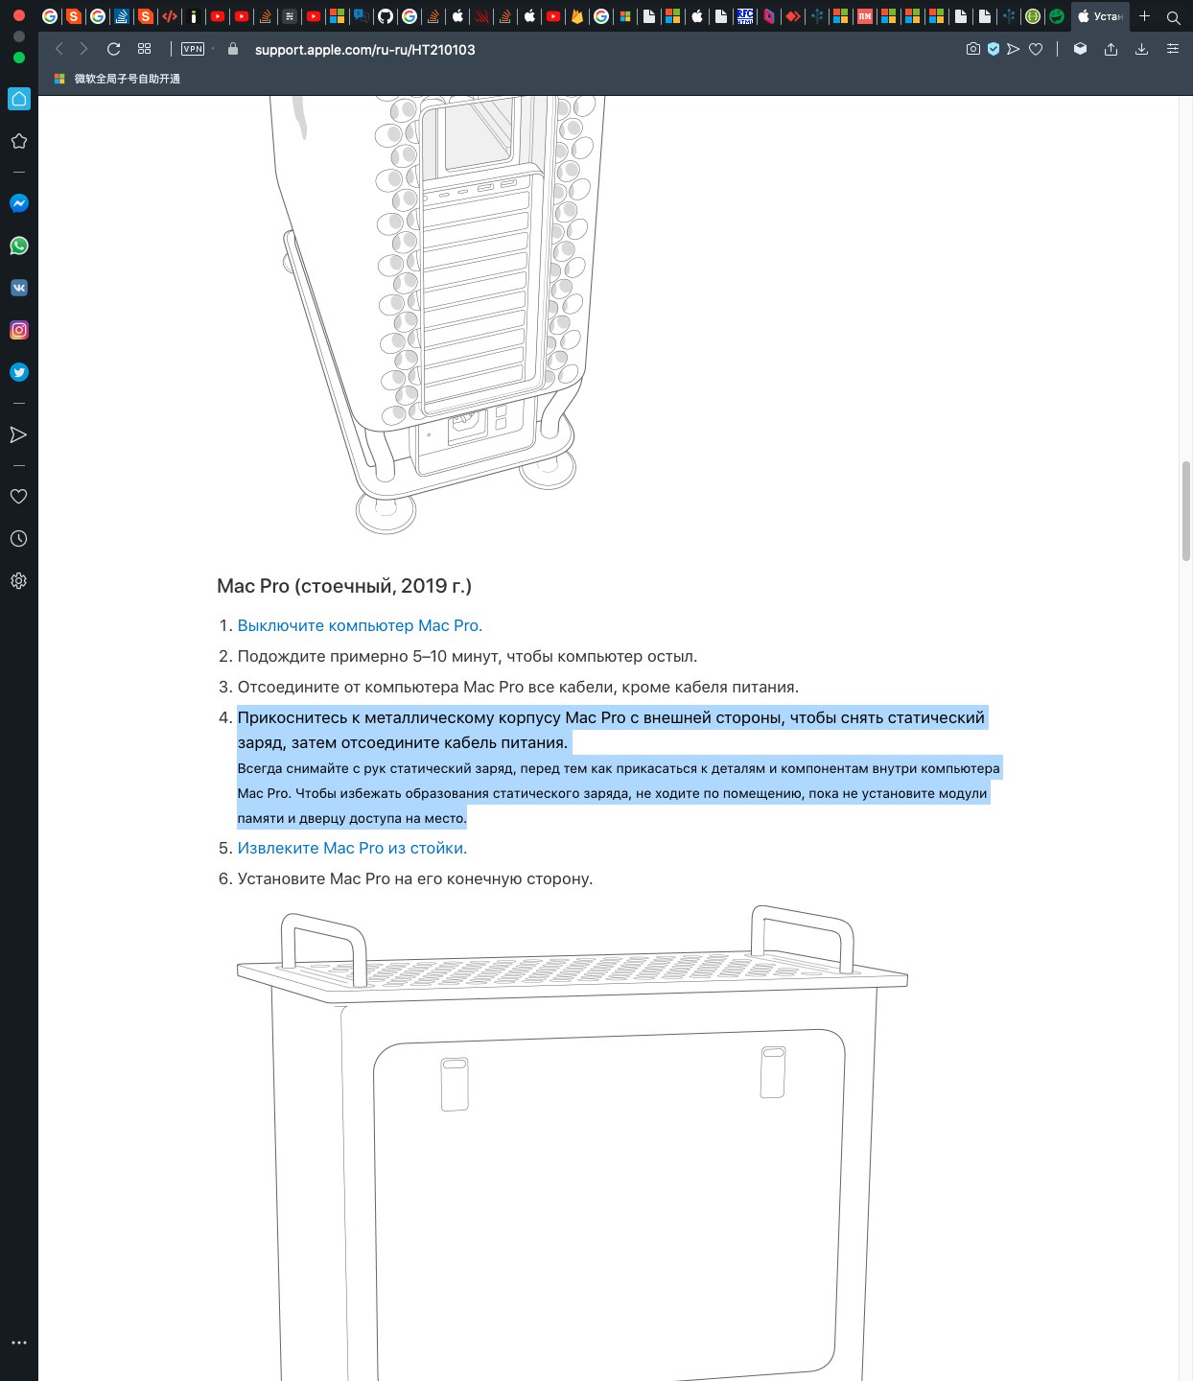The height and width of the screenshot is (1381, 1193).
Task: Open the ad blocker shield icon
Action: click(x=994, y=49)
